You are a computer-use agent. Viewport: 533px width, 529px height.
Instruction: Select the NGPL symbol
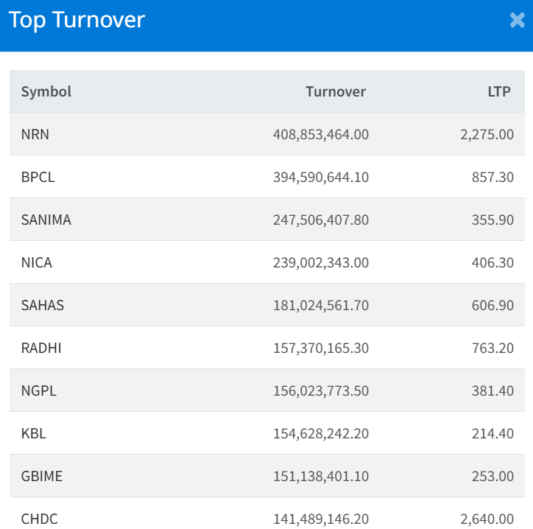pos(39,390)
